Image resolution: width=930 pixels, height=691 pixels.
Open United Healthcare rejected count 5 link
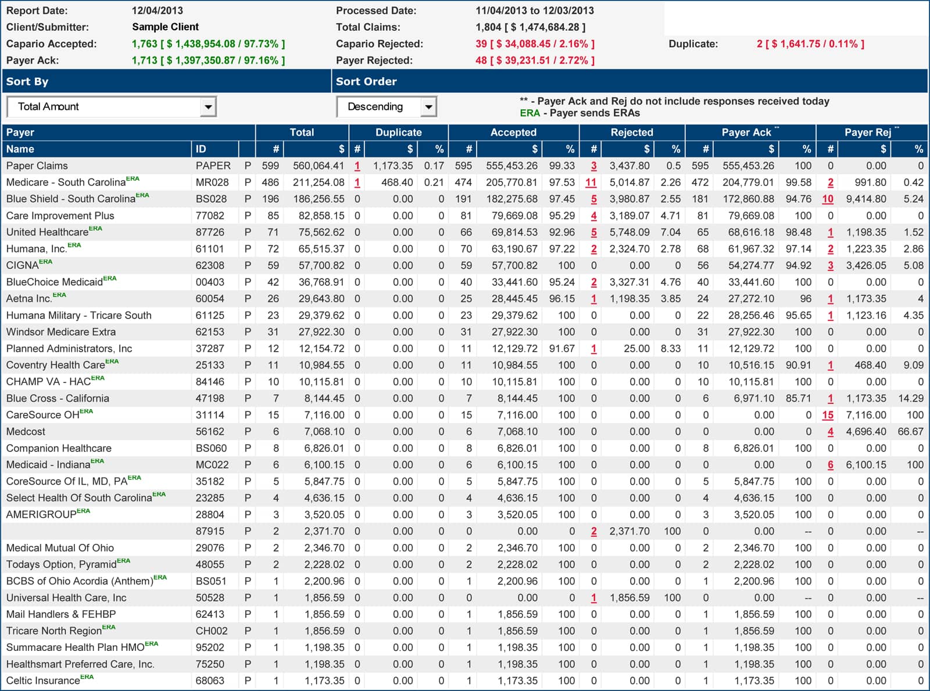tap(593, 232)
